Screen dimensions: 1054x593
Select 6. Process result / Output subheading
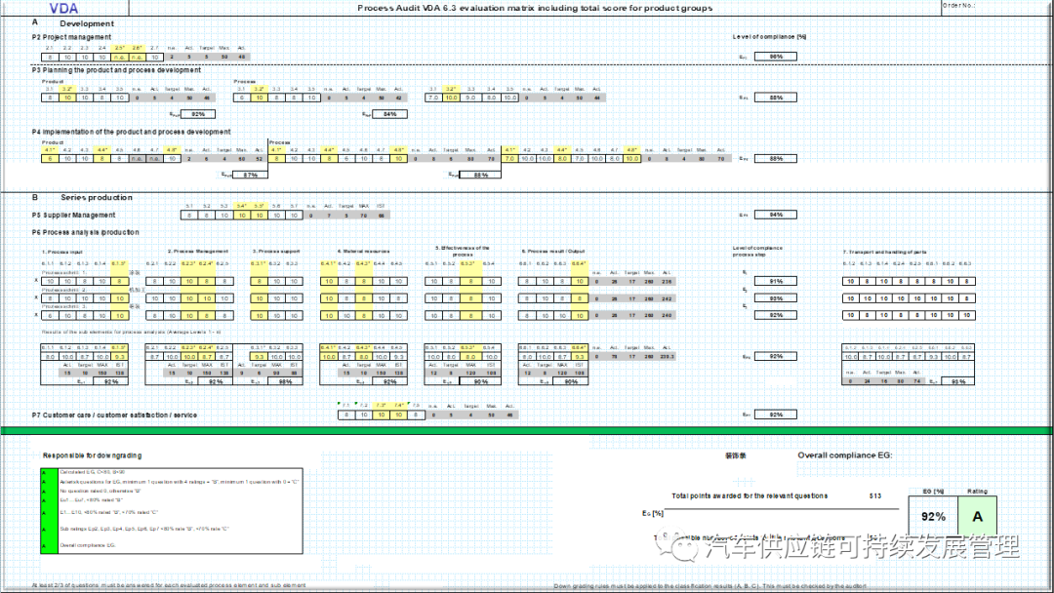(x=553, y=252)
